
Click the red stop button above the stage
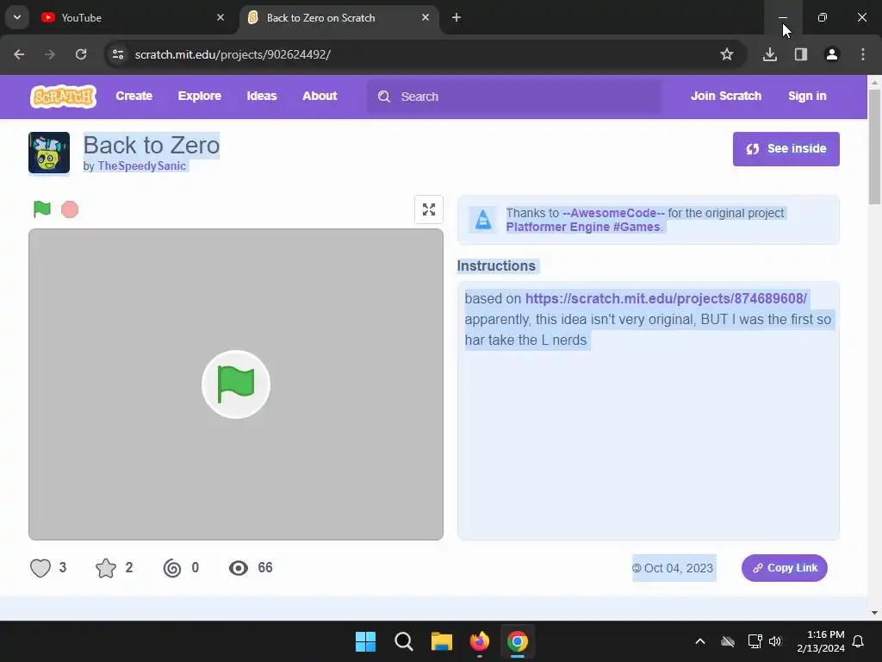click(70, 209)
